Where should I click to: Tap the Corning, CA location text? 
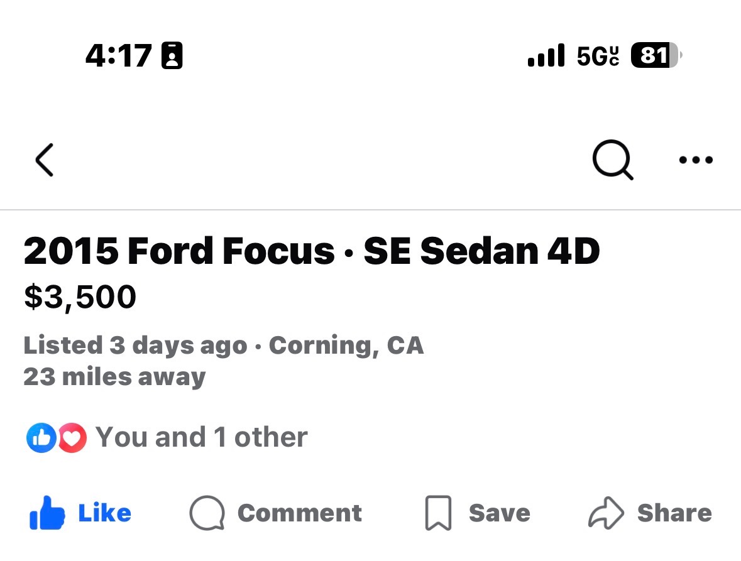[346, 346]
